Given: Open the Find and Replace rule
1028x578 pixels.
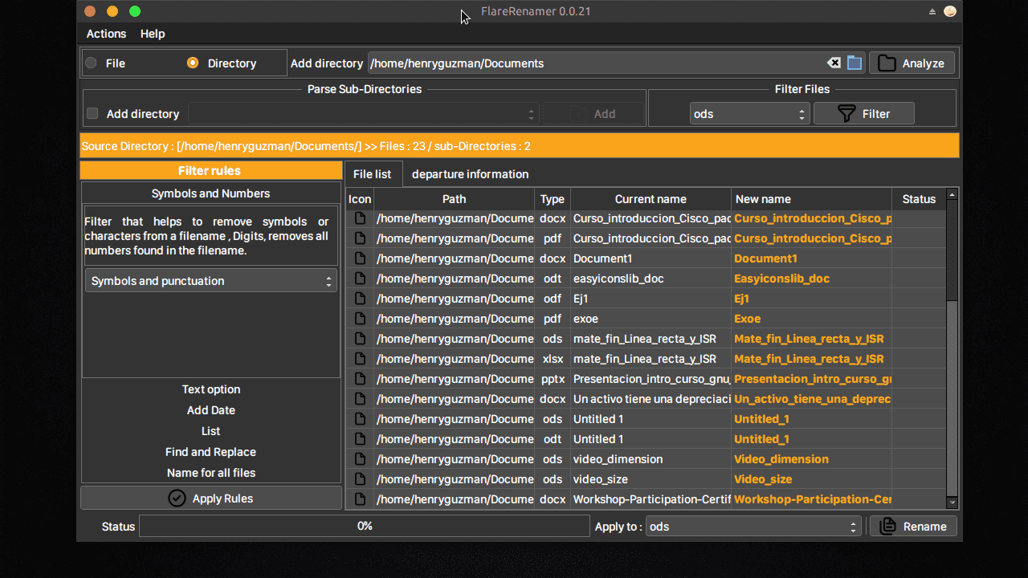Looking at the screenshot, I should [210, 452].
